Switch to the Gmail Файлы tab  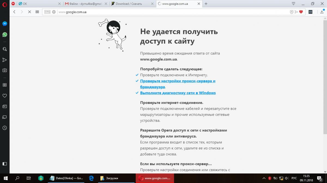tap(86, 4)
